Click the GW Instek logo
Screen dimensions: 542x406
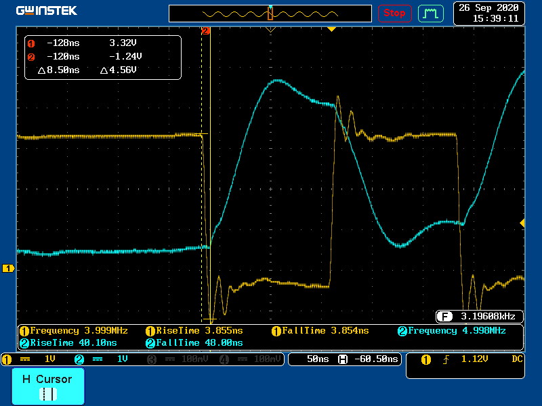(46, 11)
